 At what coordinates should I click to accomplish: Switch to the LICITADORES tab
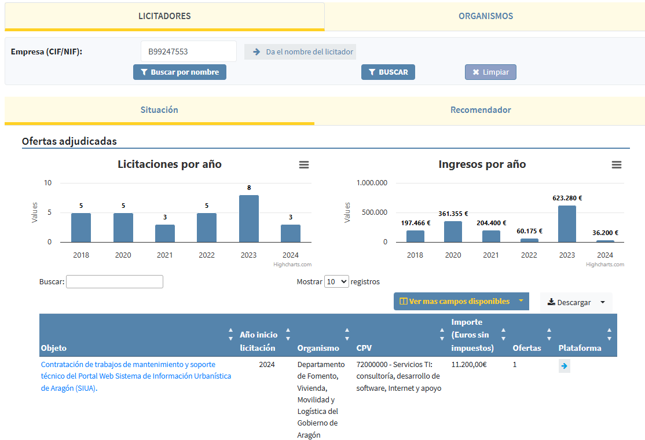[x=164, y=16]
